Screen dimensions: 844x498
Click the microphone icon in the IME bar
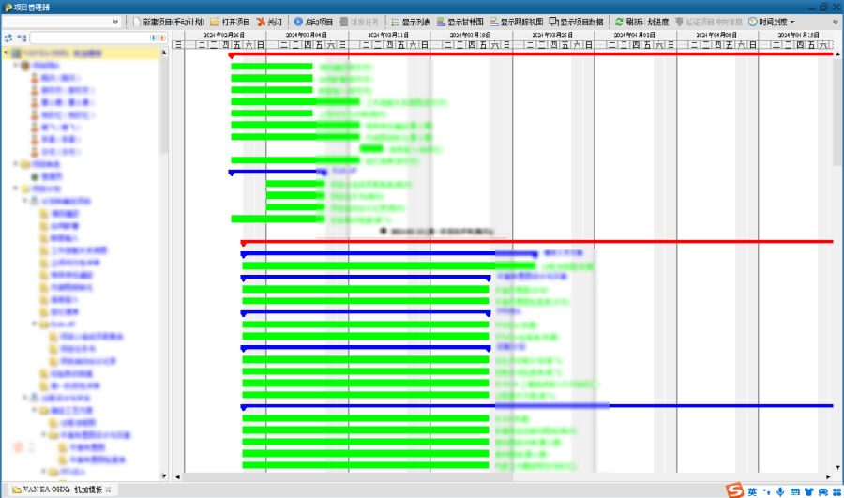[780, 491]
